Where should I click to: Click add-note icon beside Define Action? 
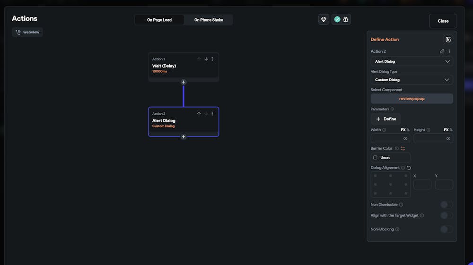click(x=448, y=40)
